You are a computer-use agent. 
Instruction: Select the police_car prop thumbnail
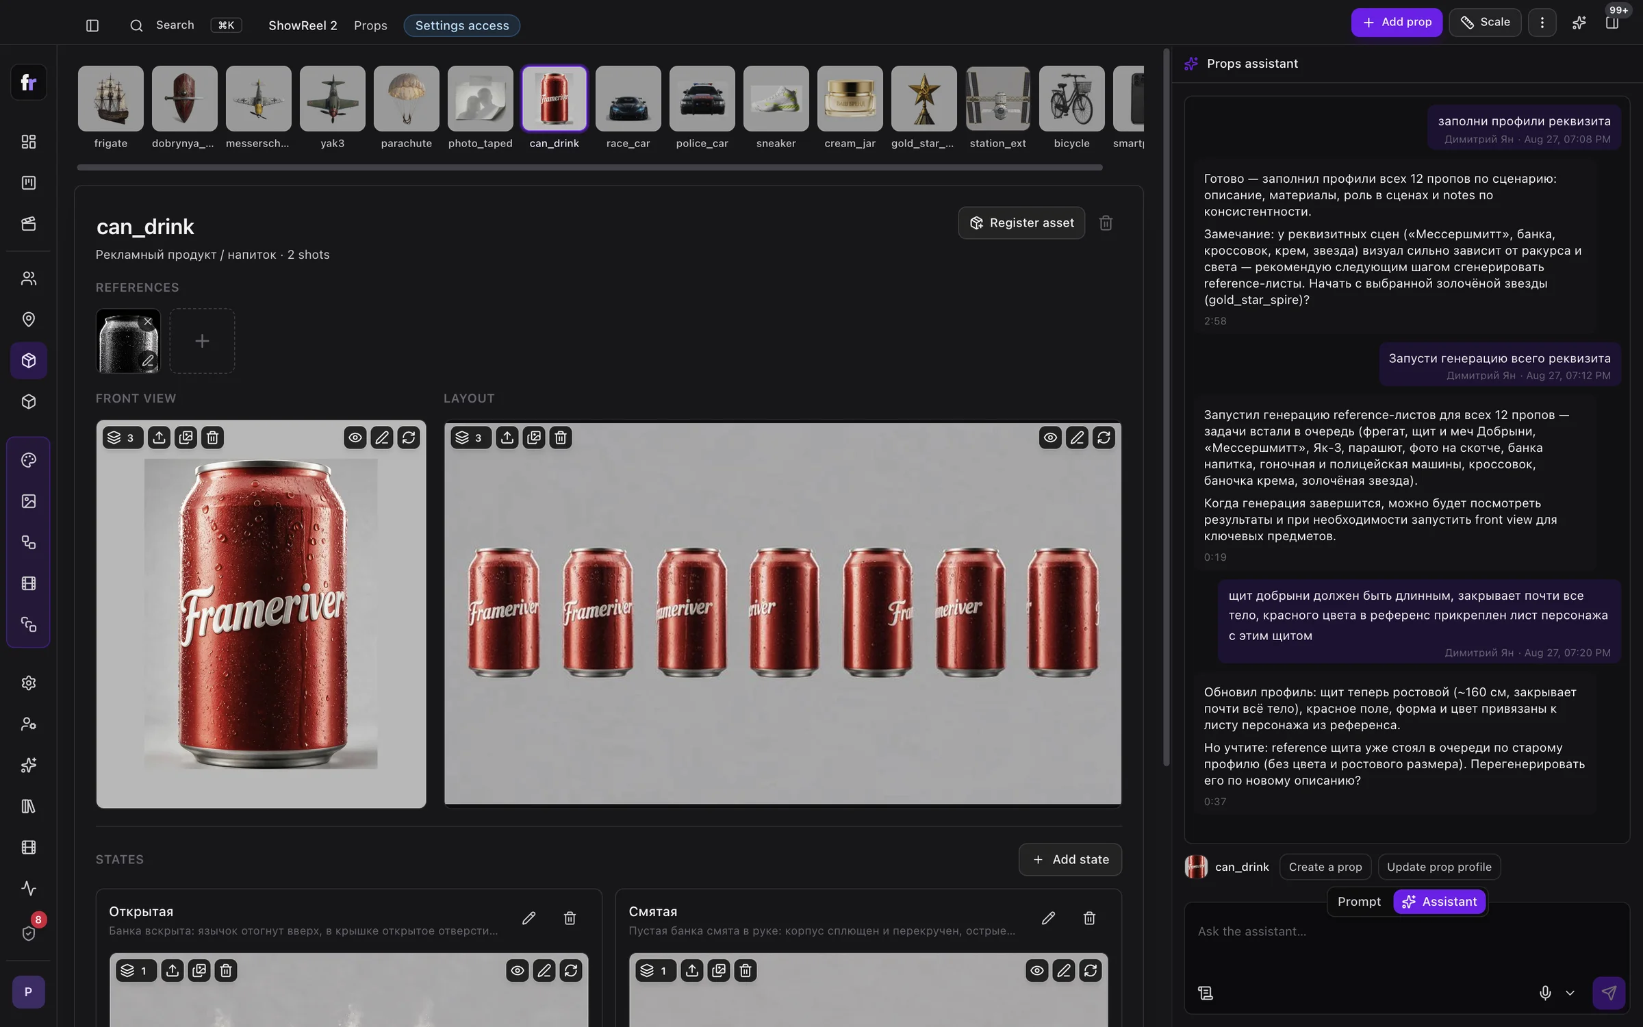point(702,99)
